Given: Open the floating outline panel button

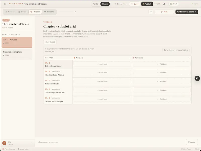Looking at the screenshot, I should tap(197, 78).
